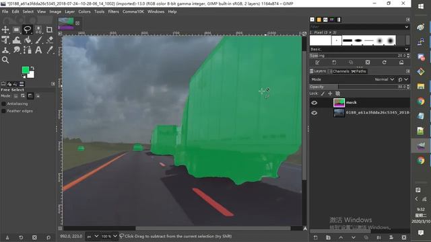Select the Free Select lasso tool
431x242 pixels.
point(27,30)
